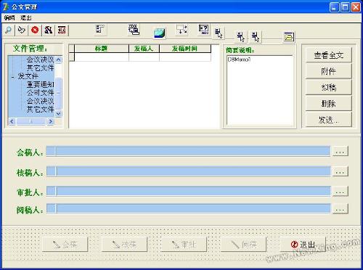Click the 发稿时间 column header

pos(185,49)
